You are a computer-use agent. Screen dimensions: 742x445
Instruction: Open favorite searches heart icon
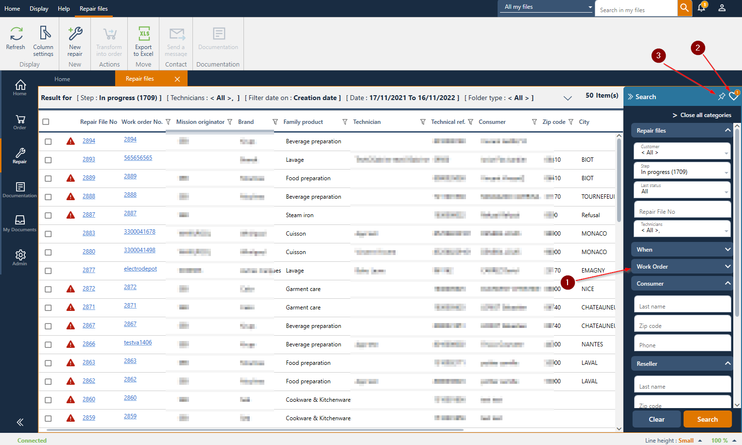click(x=733, y=97)
